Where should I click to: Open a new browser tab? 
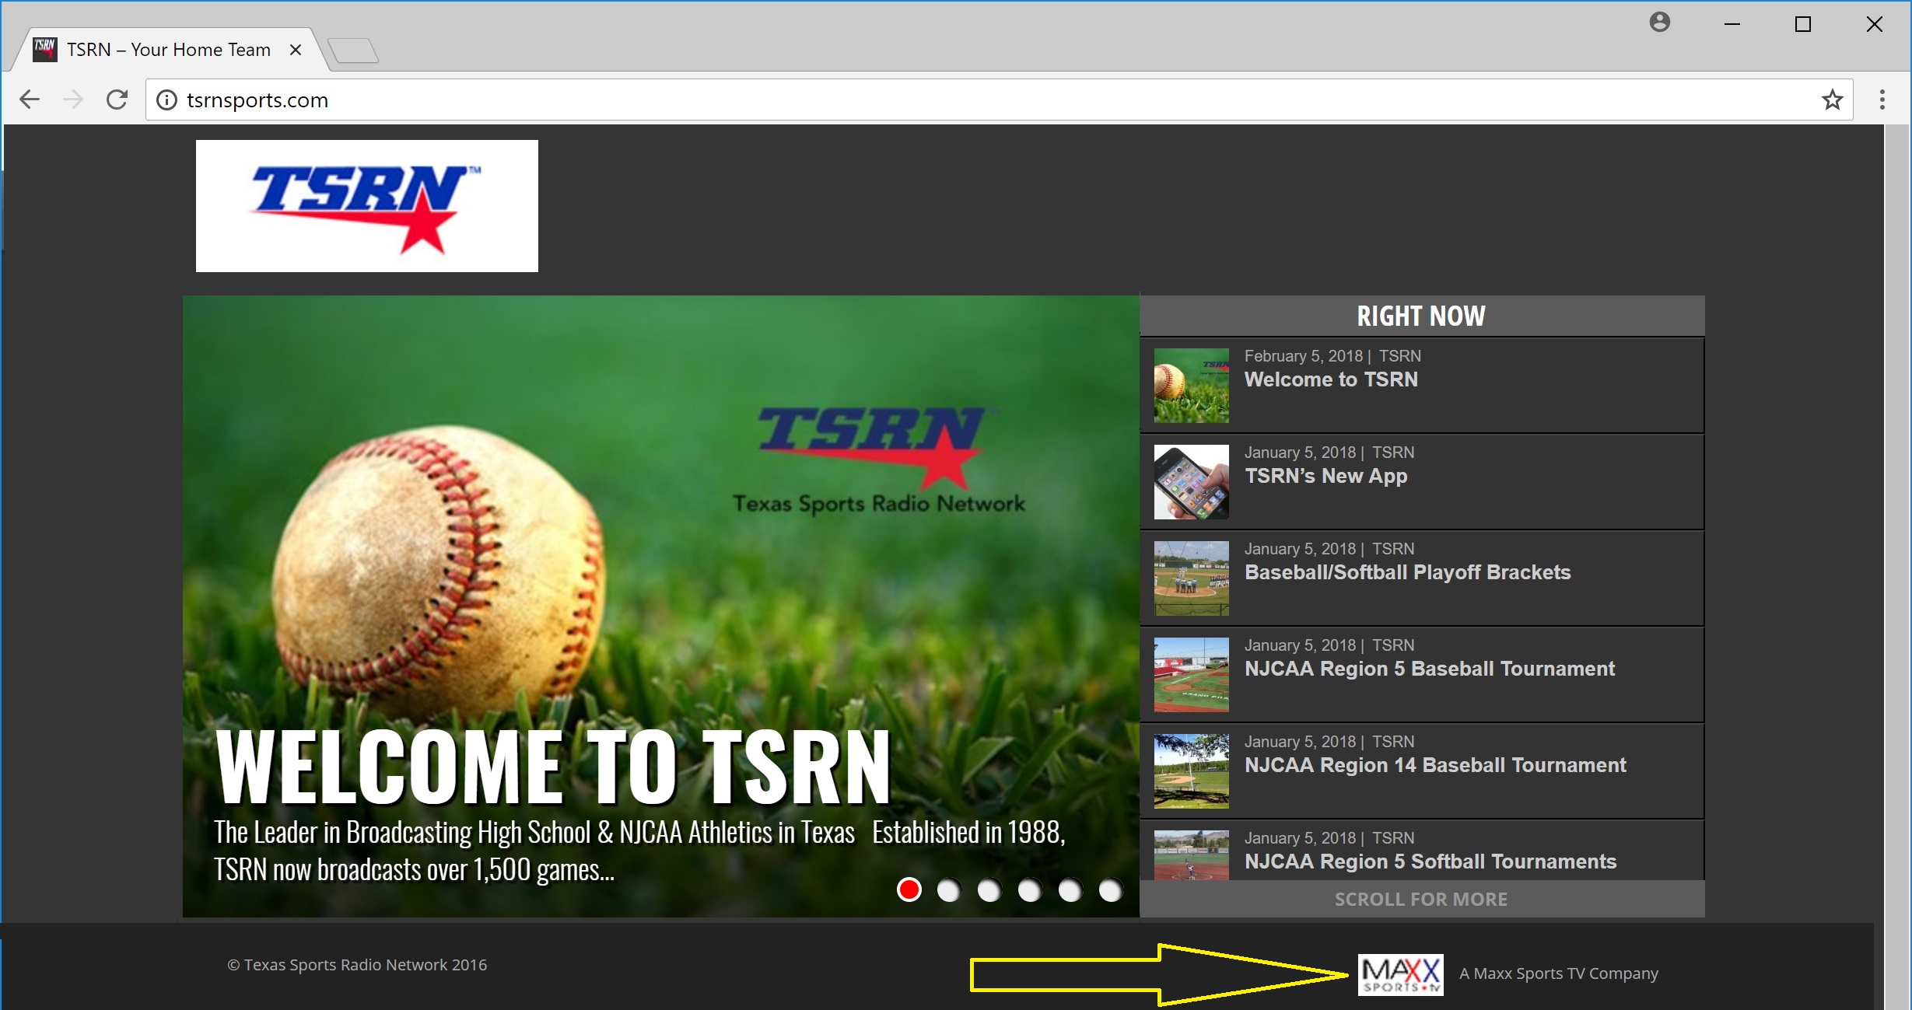tap(353, 51)
